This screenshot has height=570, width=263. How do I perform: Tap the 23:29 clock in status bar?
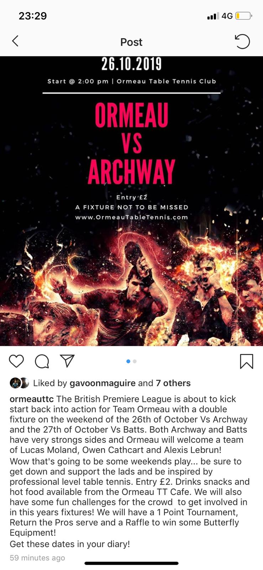point(33,16)
